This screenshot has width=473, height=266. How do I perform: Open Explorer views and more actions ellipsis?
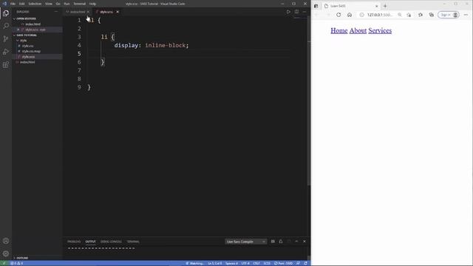(56, 12)
